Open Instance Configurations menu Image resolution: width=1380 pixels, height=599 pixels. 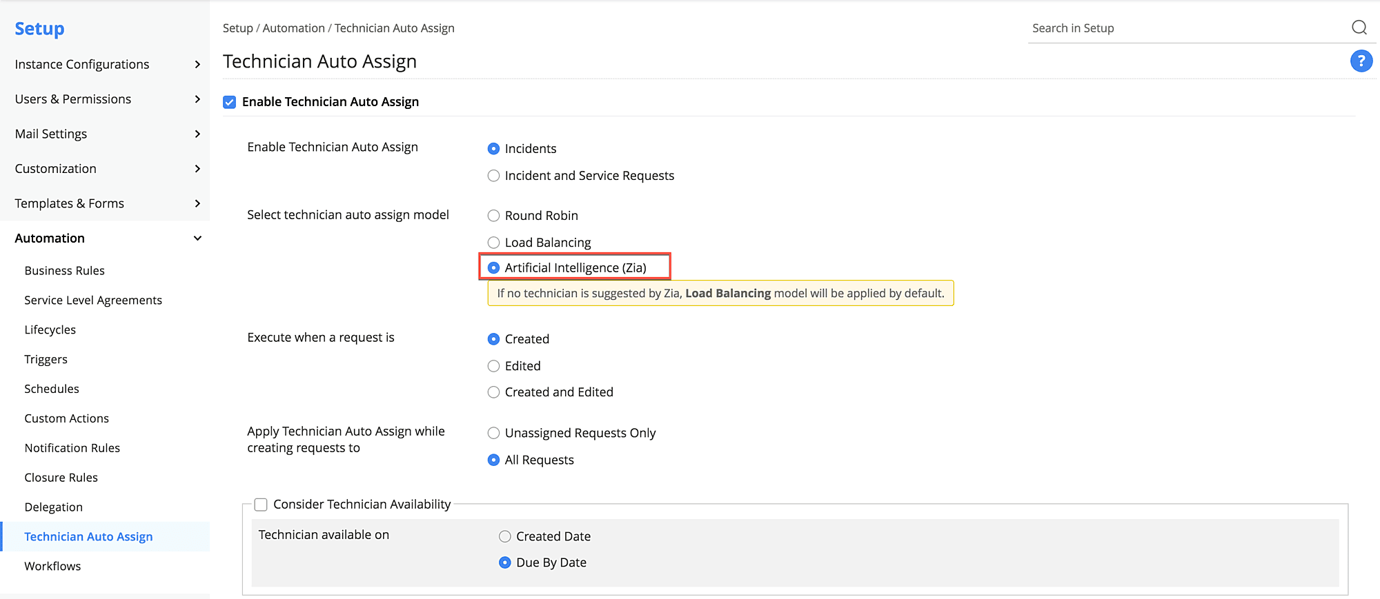tap(82, 64)
